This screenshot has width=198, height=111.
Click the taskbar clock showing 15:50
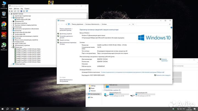(x=189, y=109)
